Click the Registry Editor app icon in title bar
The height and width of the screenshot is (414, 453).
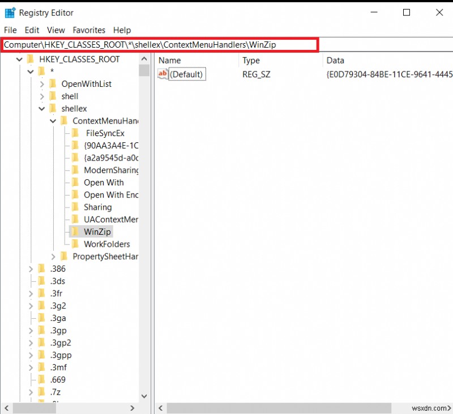click(10, 12)
